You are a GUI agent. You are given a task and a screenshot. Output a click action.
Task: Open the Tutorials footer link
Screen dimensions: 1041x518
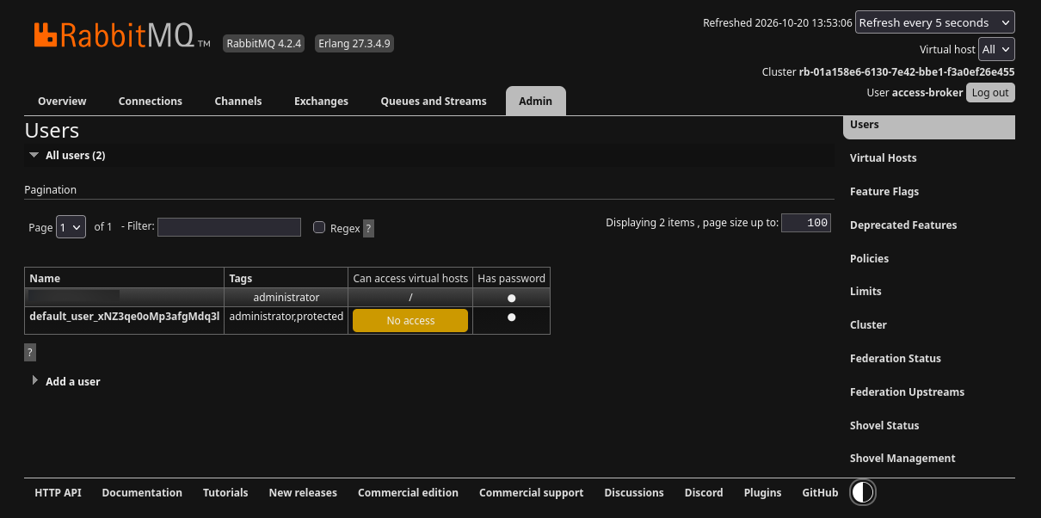(225, 492)
